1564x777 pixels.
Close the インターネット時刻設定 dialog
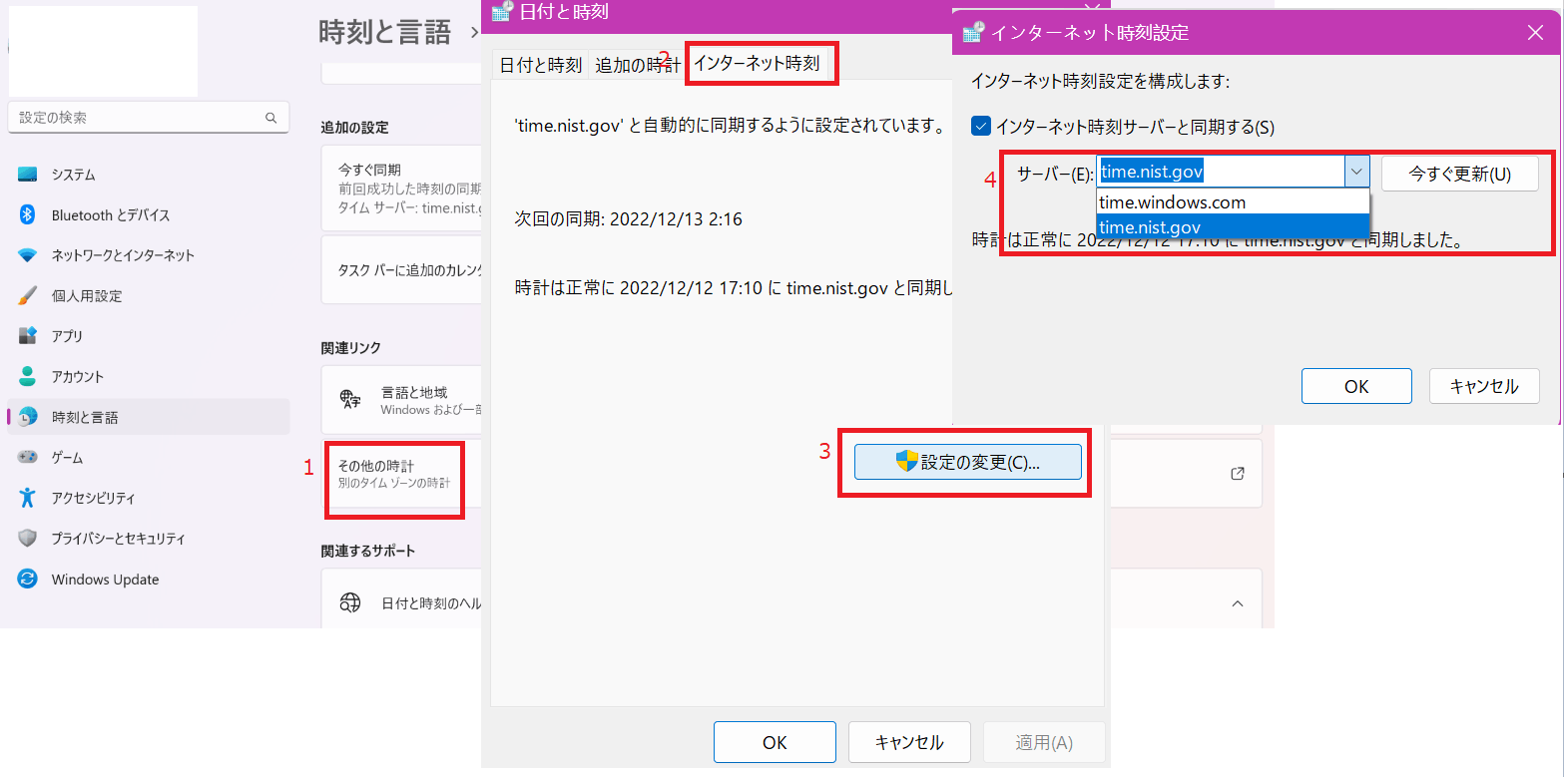(1536, 32)
